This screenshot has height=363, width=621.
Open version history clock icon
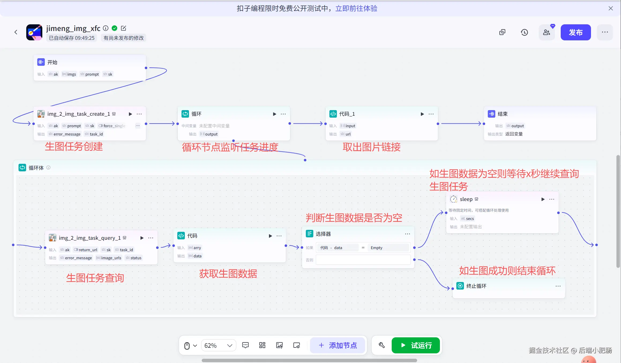pos(524,32)
